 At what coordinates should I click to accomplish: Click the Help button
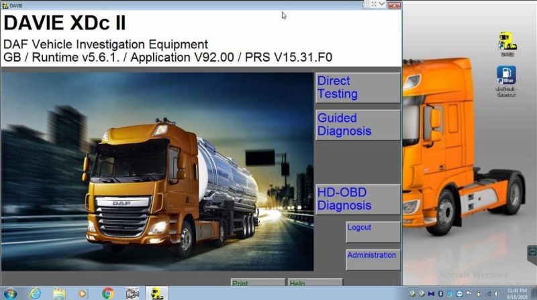click(x=315, y=282)
